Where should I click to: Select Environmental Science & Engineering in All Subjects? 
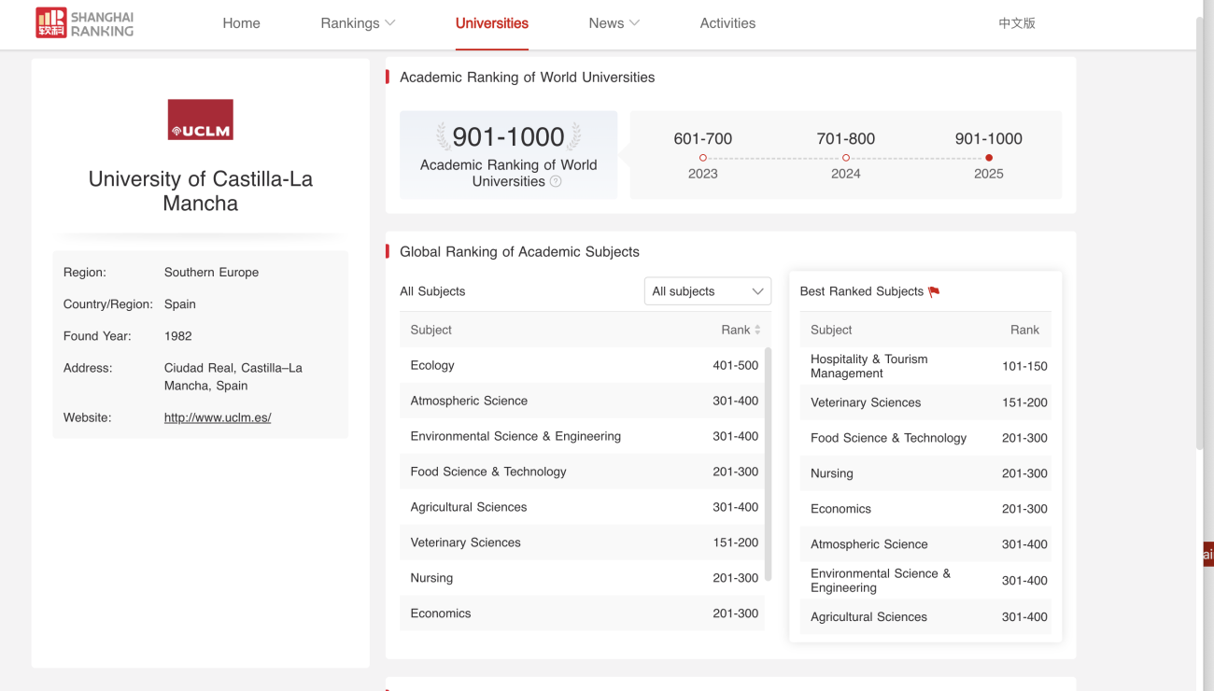pos(582,436)
